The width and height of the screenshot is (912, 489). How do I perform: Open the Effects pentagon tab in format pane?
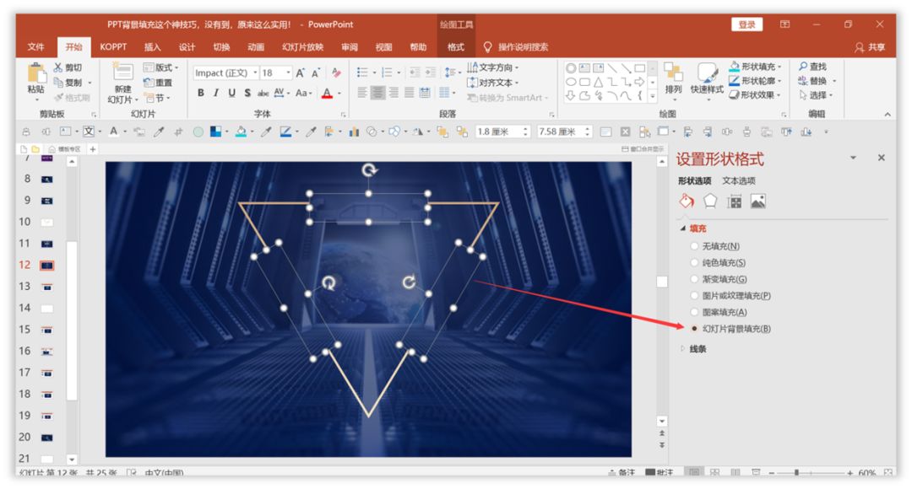(710, 202)
